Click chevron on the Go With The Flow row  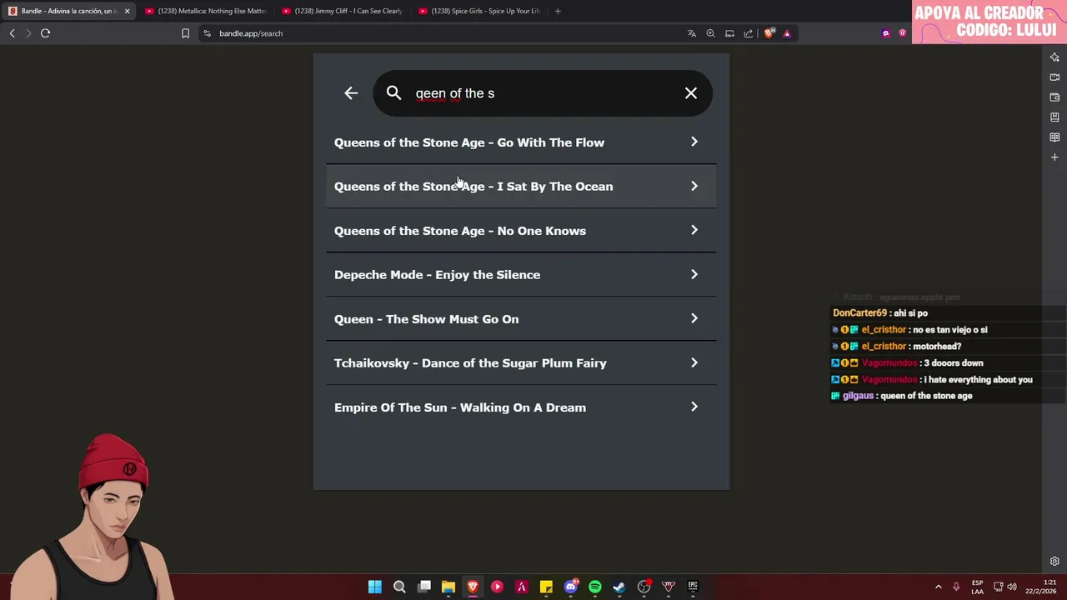click(694, 142)
